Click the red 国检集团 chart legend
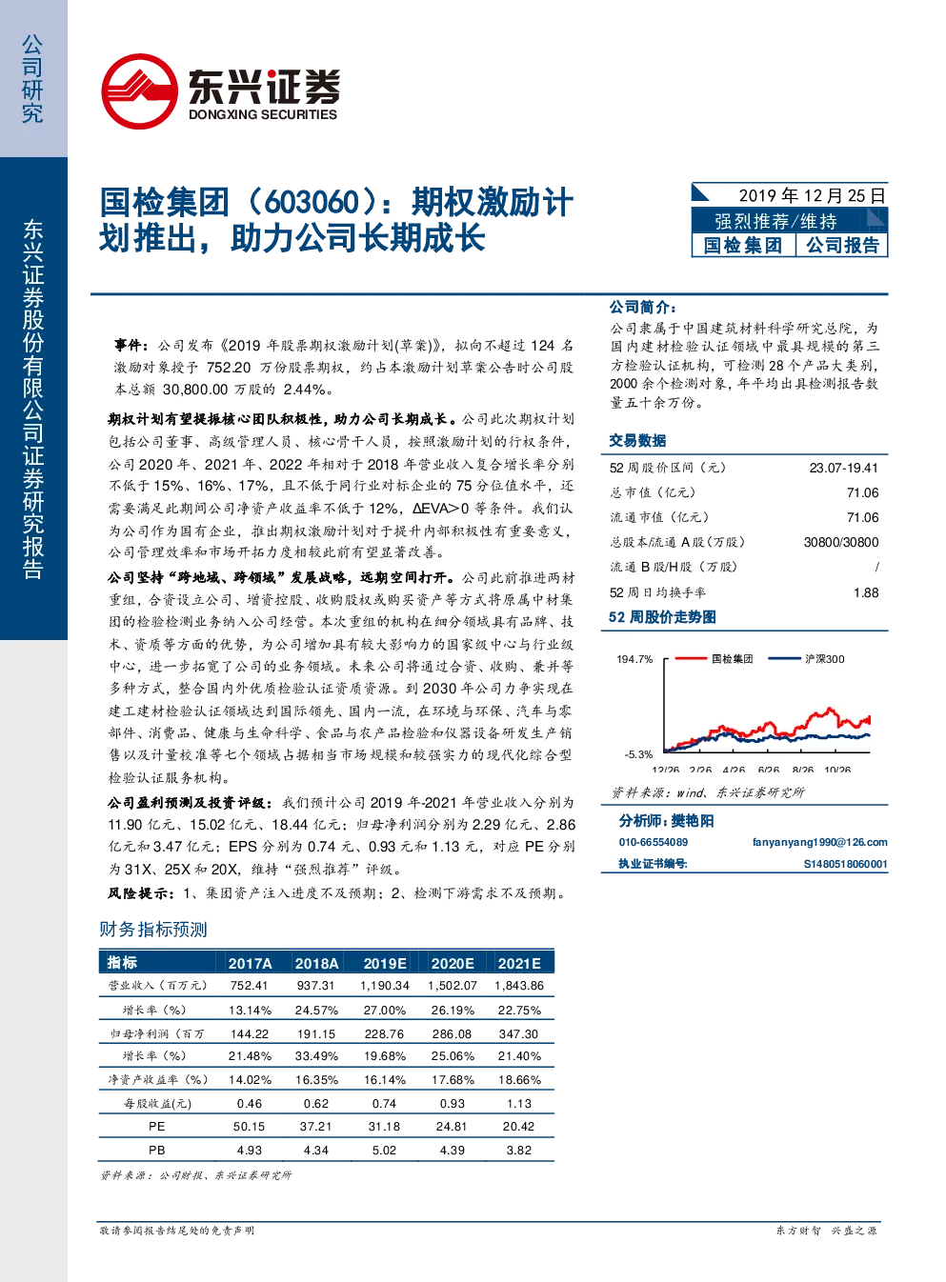 pos(715,659)
